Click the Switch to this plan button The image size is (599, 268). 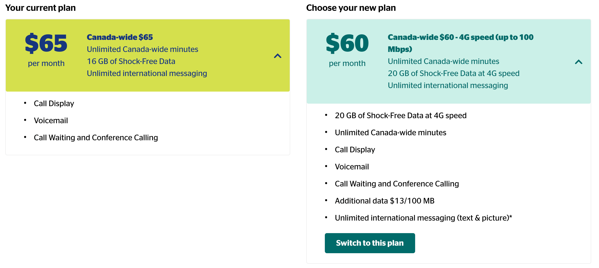[370, 243]
